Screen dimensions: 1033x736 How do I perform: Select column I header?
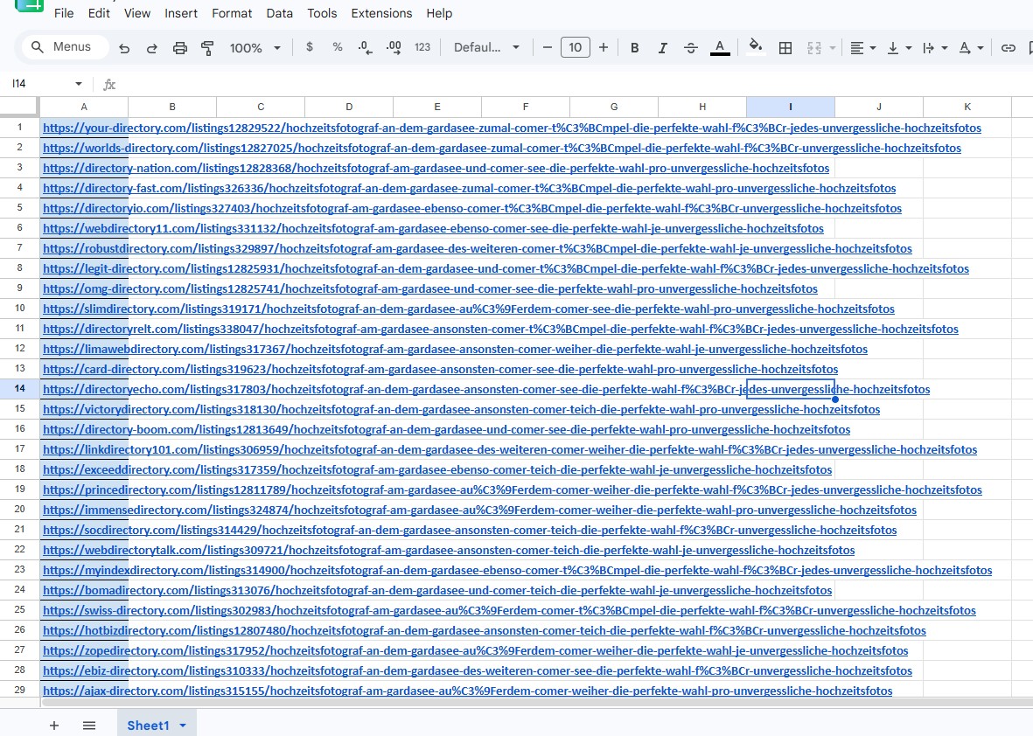tap(791, 107)
